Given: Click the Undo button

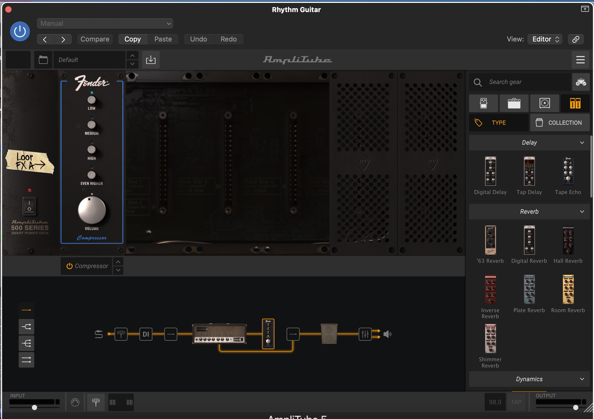Looking at the screenshot, I should coord(199,39).
